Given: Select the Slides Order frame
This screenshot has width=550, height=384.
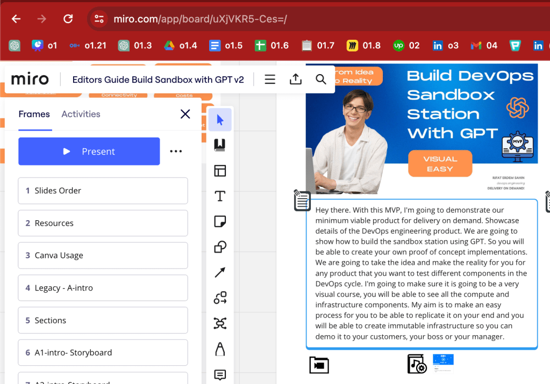Looking at the screenshot, I should click(x=103, y=191).
